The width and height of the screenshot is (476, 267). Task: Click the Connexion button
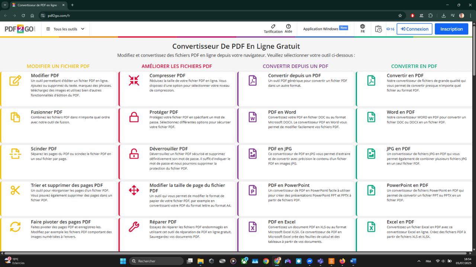pyautogui.click(x=414, y=29)
